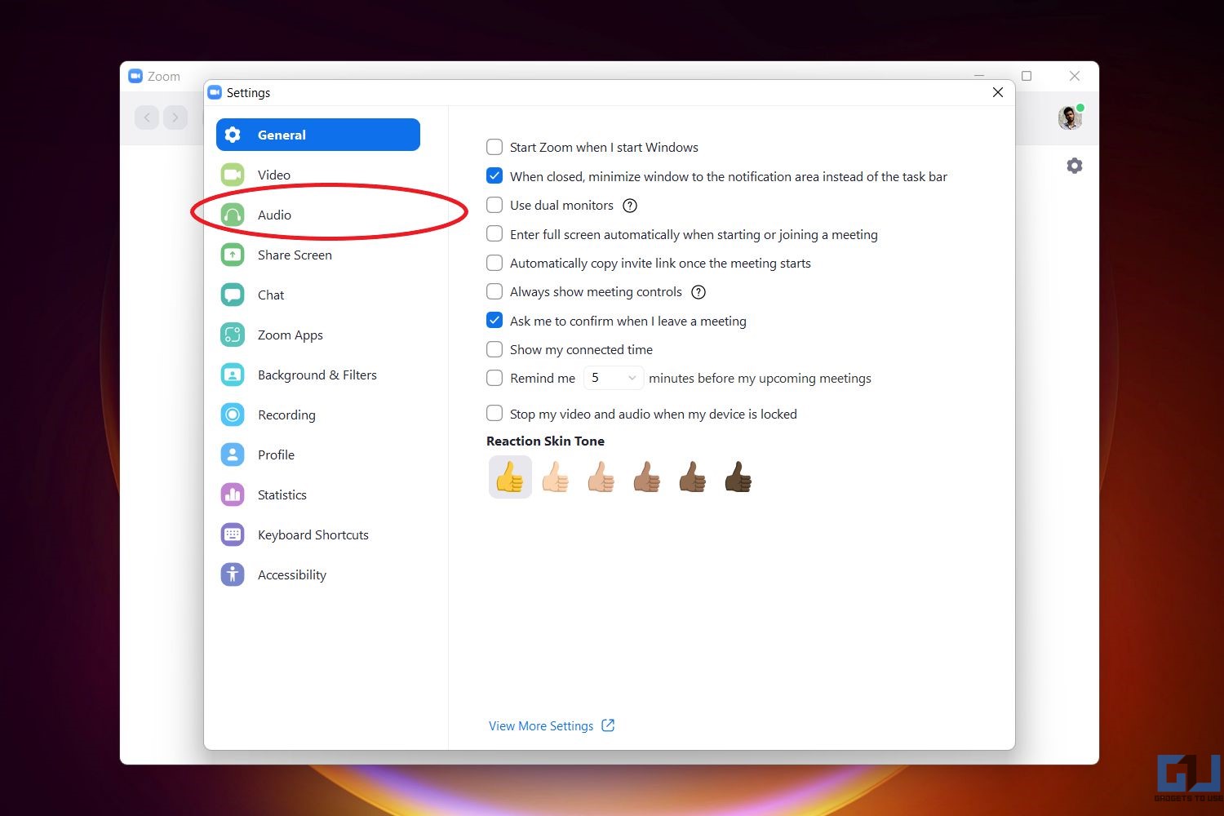Open the Remind me minutes dropdown
Viewport: 1224px width, 816px height.
click(613, 378)
